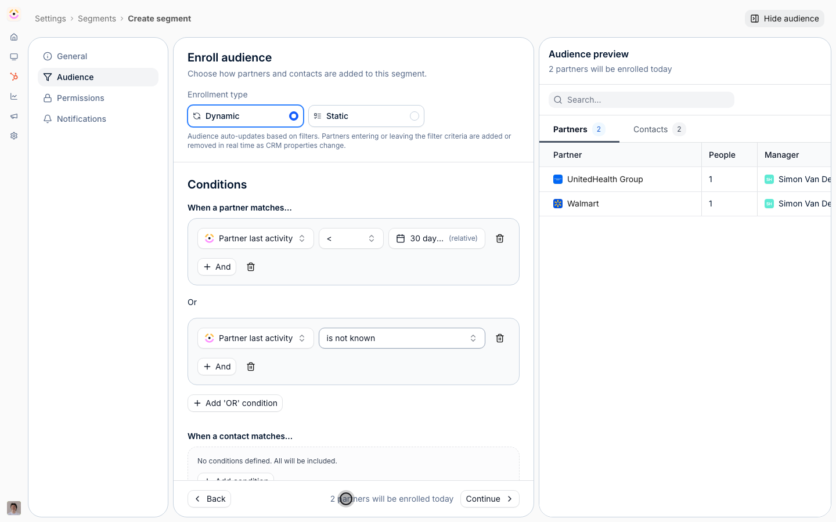Screen dimensions: 836x522
Task: Open the megaphone icon in left sidebar
Action: pyautogui.click(x=14, y=116)
